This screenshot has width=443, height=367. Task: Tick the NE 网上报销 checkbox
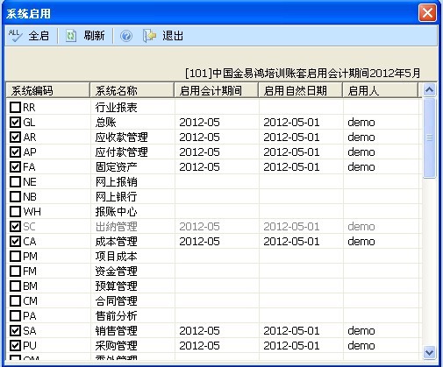(15, 182)
